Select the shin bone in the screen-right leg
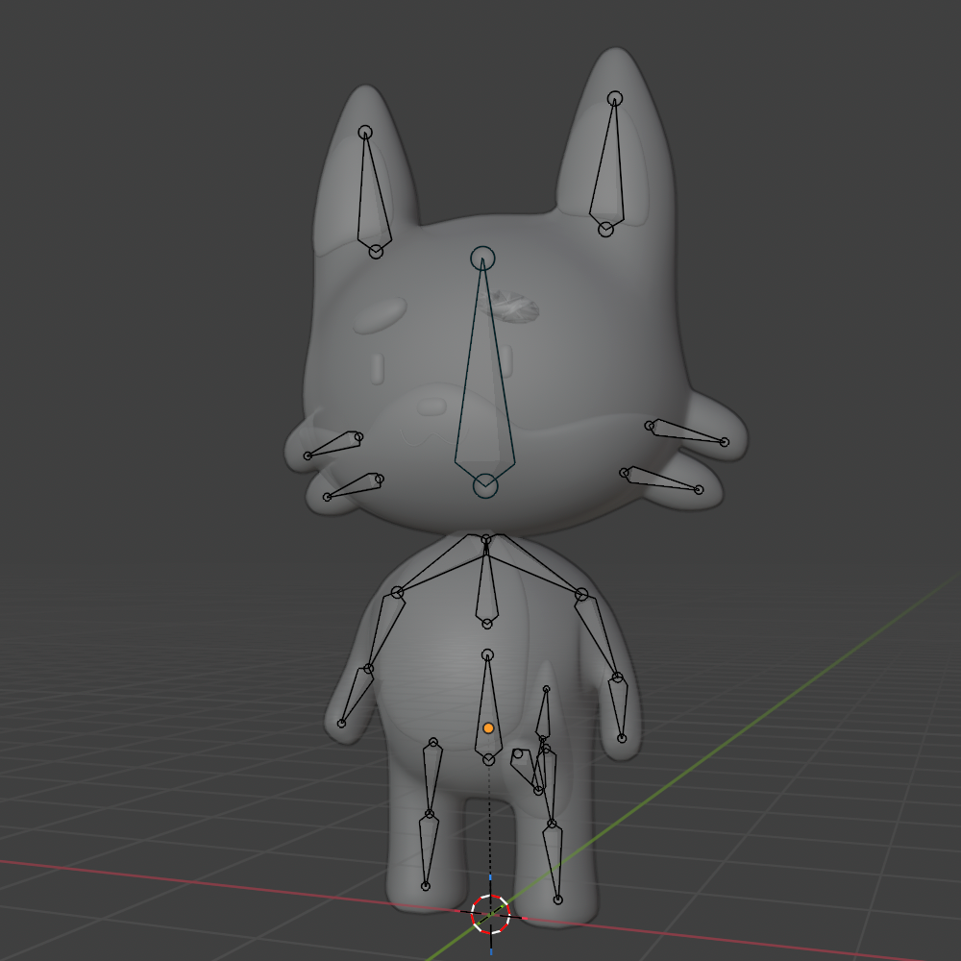961x961 pixels. point(554,860)
